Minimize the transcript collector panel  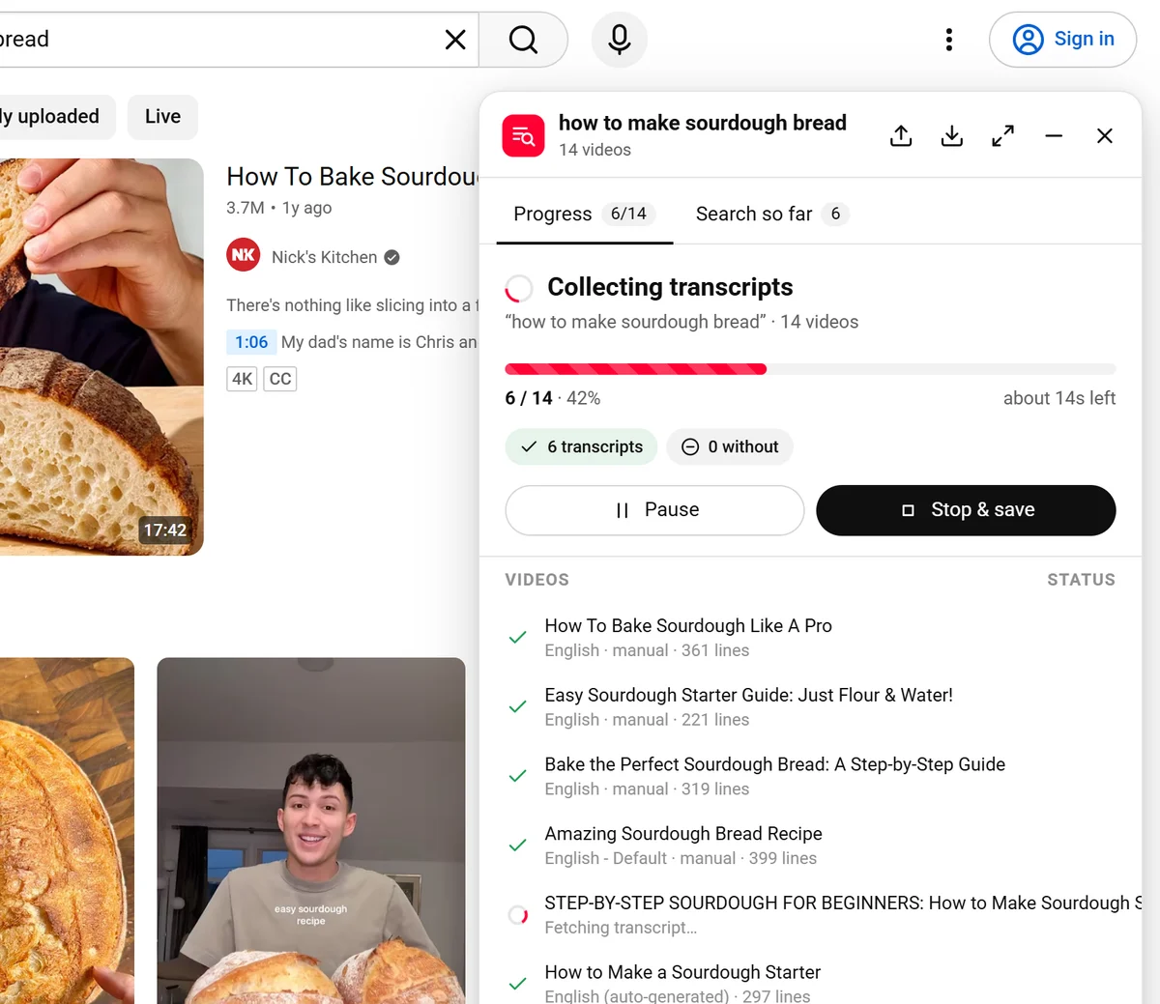(x=1054, y=136)
